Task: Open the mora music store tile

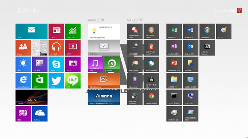Action: pyautogui.click(x=104, y=97)
